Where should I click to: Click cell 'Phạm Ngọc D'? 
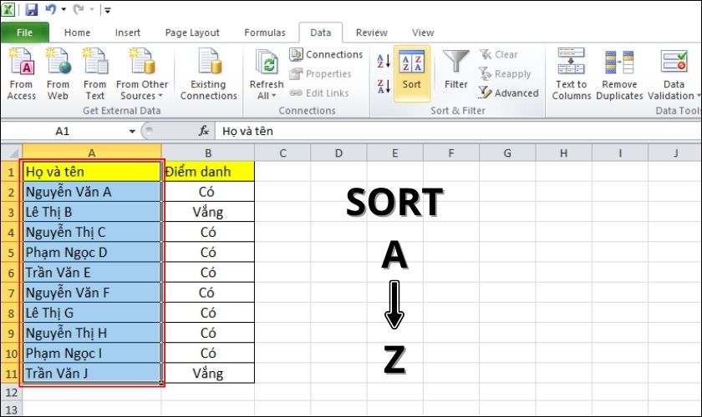pyautogui.click(x=92, y=252)
